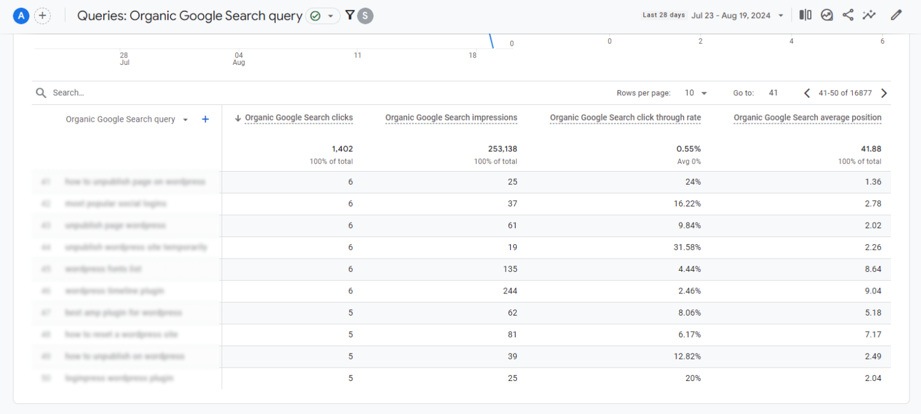Viewport: 921px width, 414px height.
Task: Click the AI insights sparkle icon
Action: pyautogui.click(x=869, y=14)
